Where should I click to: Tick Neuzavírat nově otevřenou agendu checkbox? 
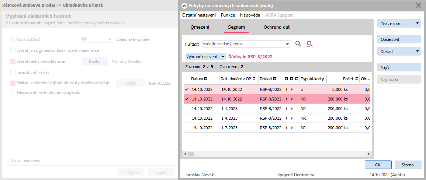[13, 92]
